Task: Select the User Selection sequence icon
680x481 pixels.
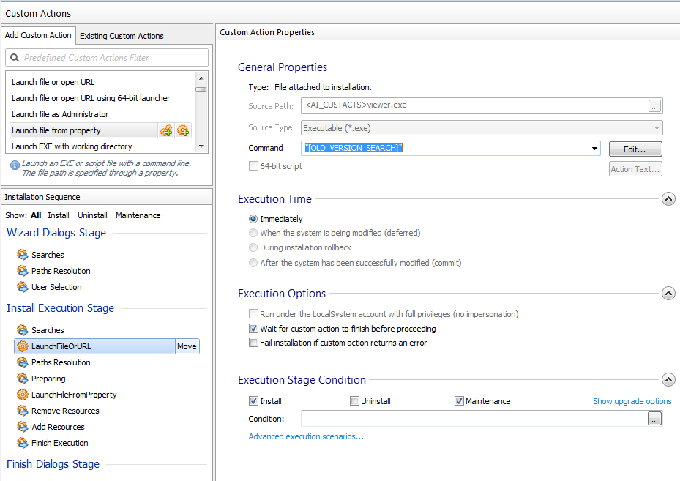Action: (22, 287)
